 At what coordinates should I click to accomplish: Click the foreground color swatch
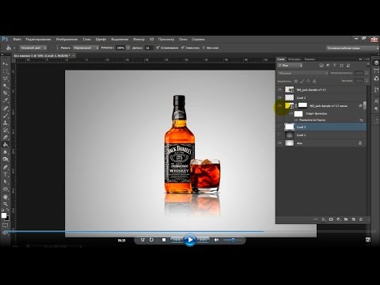coord(4,215)
